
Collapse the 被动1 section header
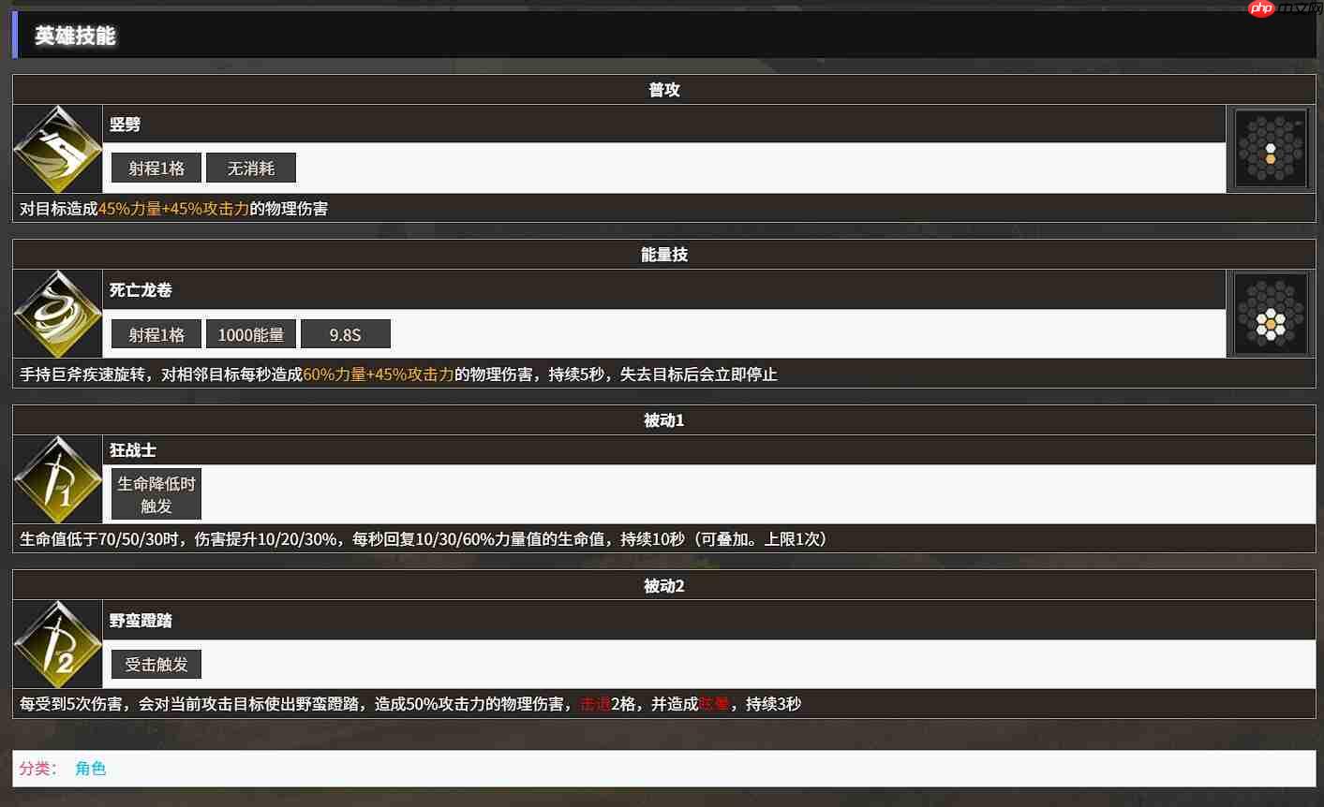coord(662,419)
